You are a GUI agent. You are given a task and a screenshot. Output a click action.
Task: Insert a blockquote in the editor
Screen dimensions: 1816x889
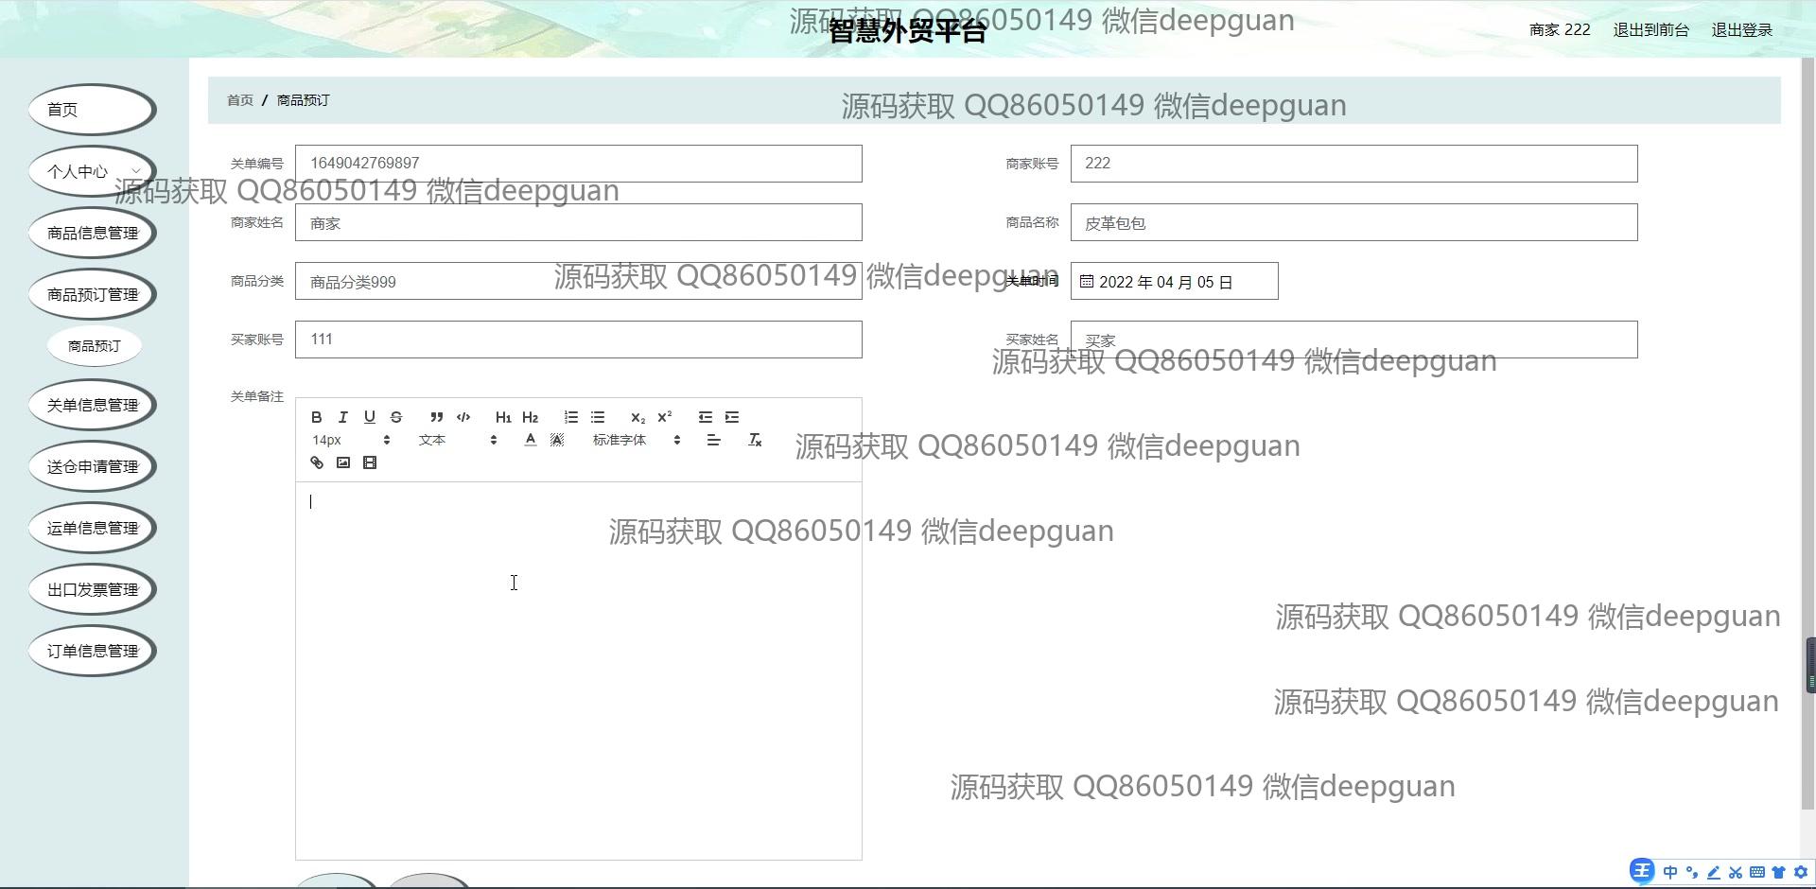coord(436,417)
